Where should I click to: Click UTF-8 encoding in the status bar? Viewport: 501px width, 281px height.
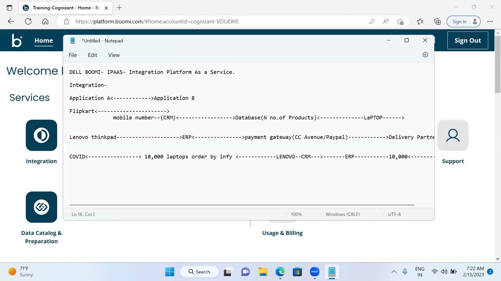point(394,214)
